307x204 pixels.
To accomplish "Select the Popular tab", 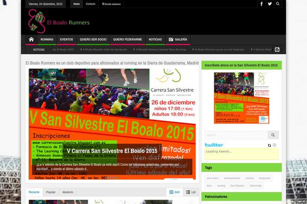I will coord(51,192).
